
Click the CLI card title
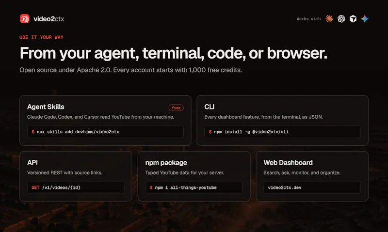[x=210, y=107]
